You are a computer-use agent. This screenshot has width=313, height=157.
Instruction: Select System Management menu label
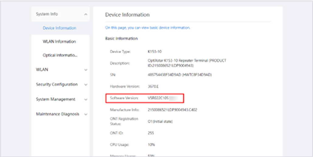[x=55, y=99]
